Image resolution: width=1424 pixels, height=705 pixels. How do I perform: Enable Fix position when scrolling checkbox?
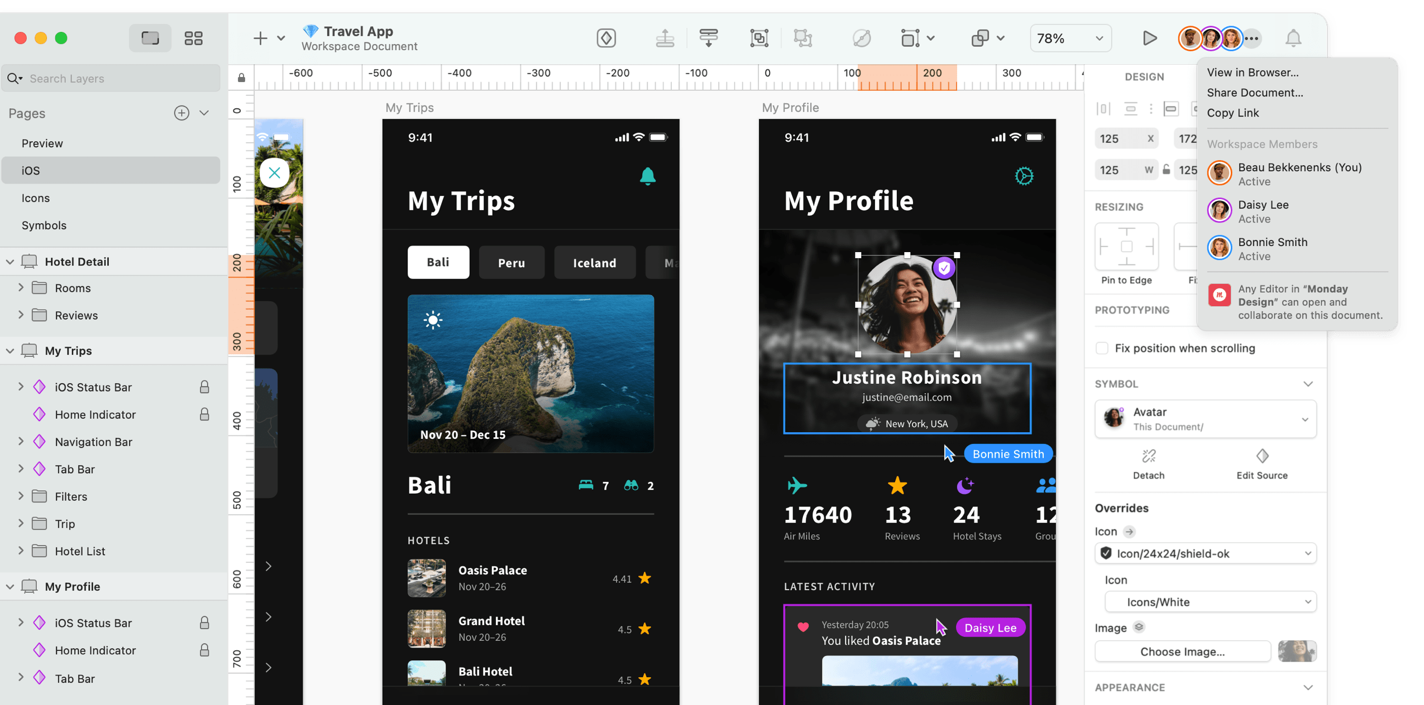pos(1102,348)
